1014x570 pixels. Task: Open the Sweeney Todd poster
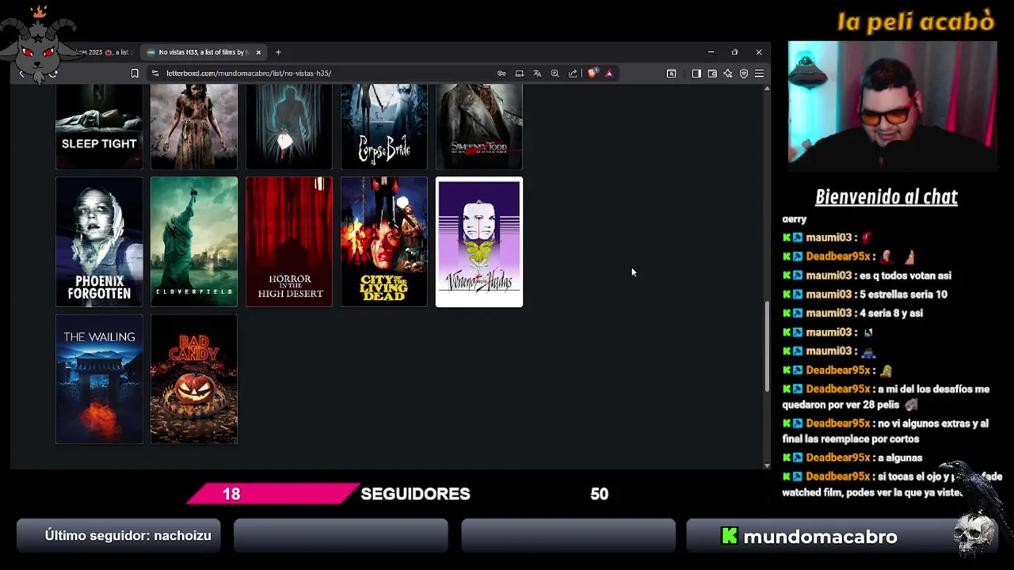pos(479,127)
